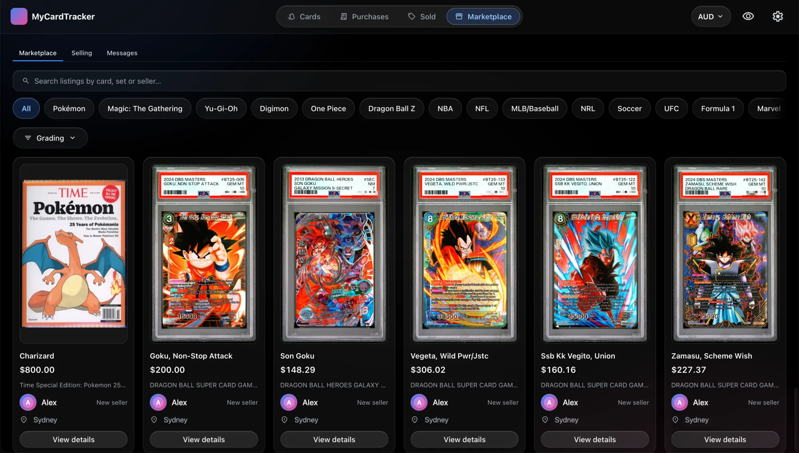Open the Son Goku graded card image
The image size is (799, 453).
[334, 254]
